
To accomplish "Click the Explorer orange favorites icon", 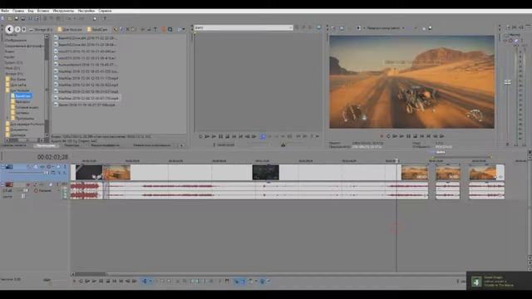I will coord(164,30).
